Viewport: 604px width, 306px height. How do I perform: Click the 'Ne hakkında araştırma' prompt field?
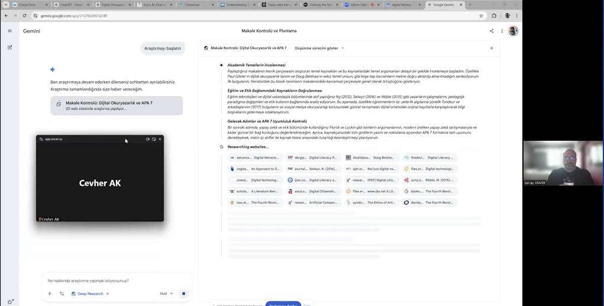pyautogui.click(x=115, y=281)
